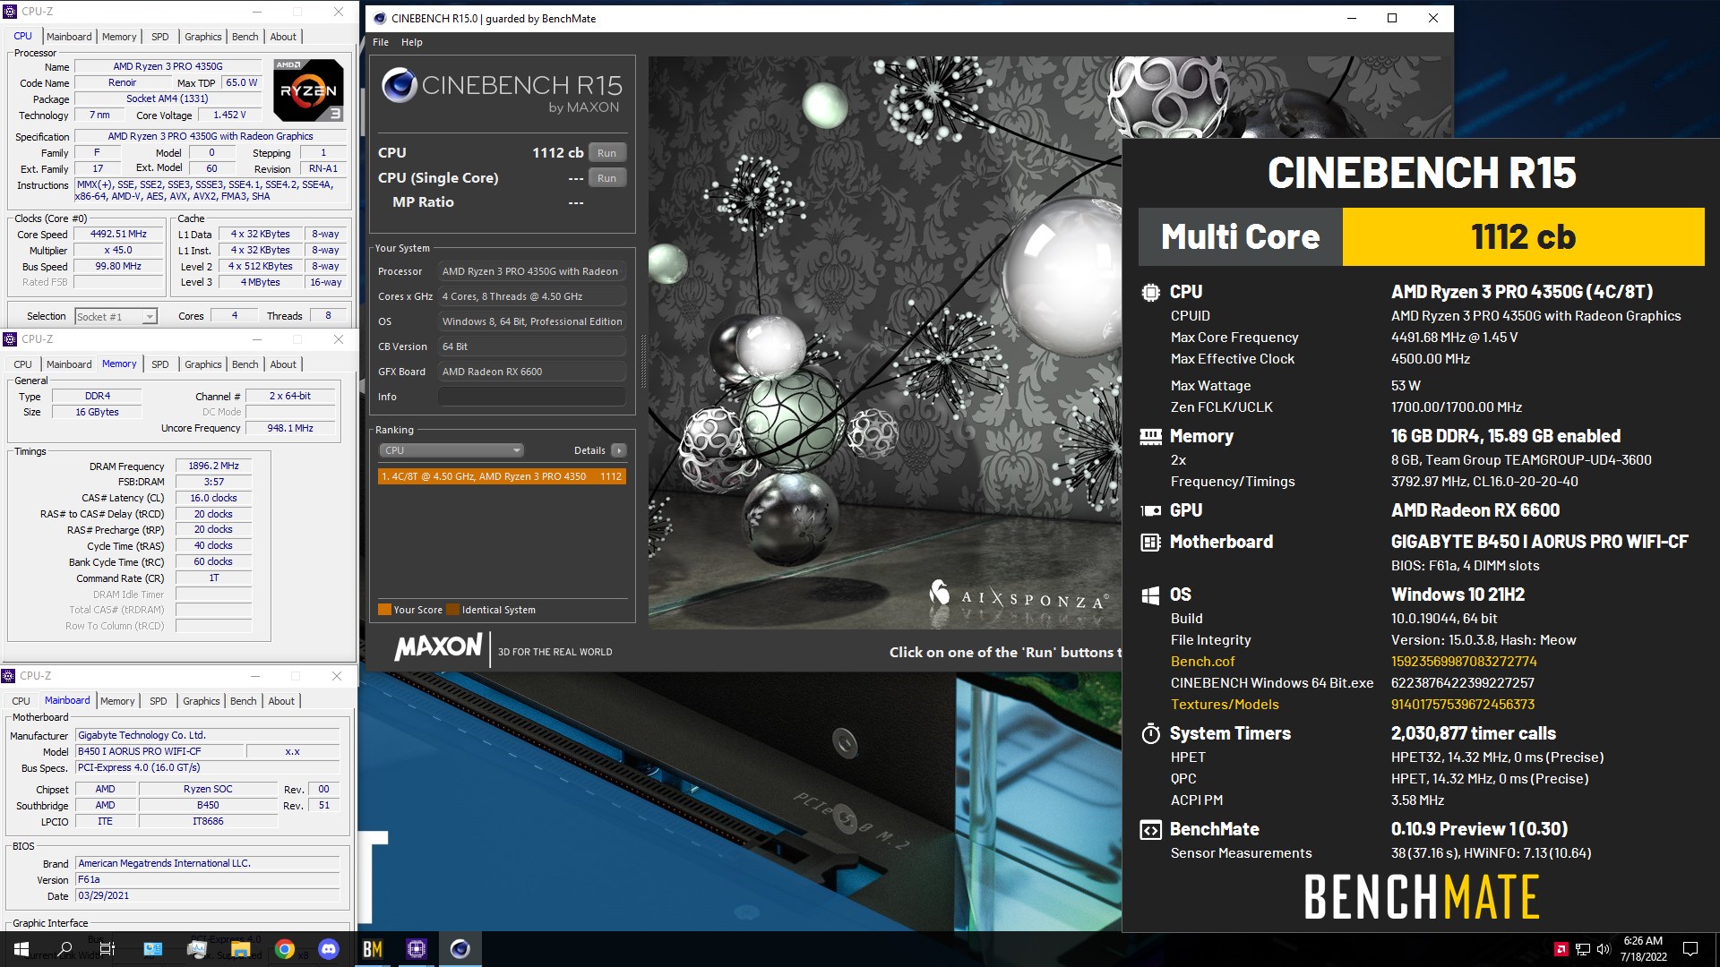This screenshot has height=967, width=1720.
Task: Open AMD Radeon software tray icon
Action: pyautogui.click(x=1561, y=949)
